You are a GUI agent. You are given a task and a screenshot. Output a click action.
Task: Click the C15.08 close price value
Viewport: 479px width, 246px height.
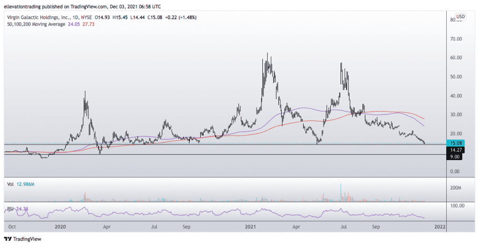point(155,18)
